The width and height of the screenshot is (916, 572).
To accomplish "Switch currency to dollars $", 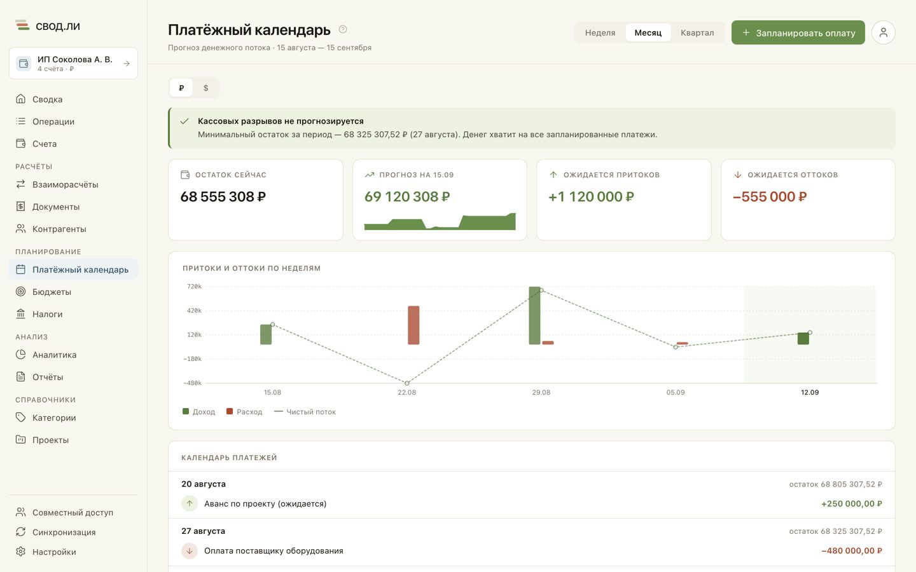I will (x=206, y=88).
